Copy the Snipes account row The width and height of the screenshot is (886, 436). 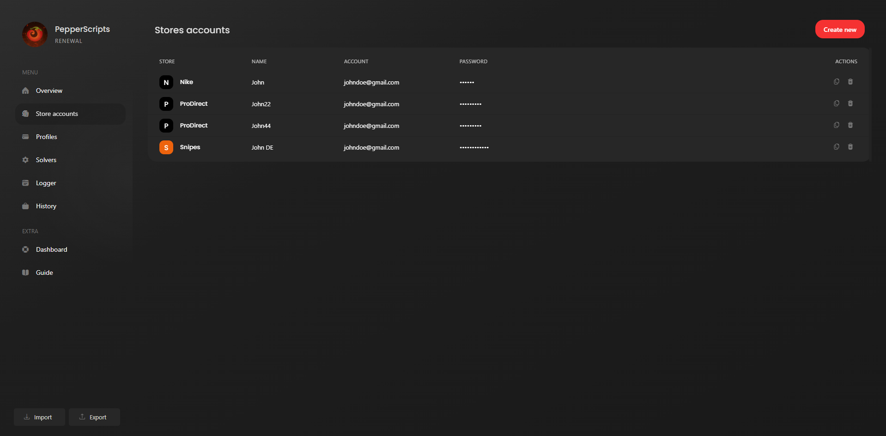(836, 147)
